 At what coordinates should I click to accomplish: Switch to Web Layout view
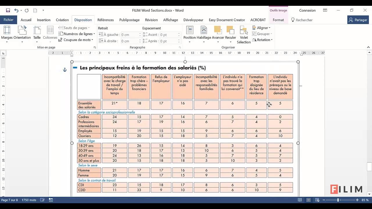(317, 200)
